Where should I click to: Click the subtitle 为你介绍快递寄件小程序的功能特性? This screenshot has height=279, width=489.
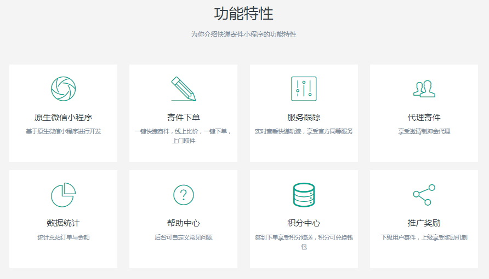coord(243,34)
